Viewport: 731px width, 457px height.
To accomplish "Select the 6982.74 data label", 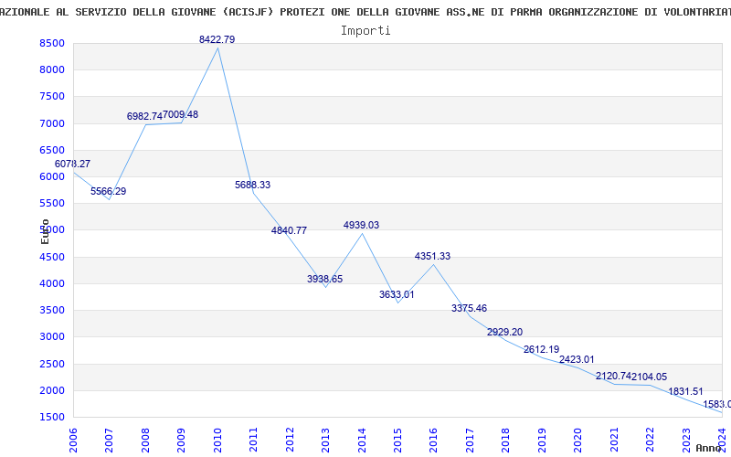I will pos(144,116).
